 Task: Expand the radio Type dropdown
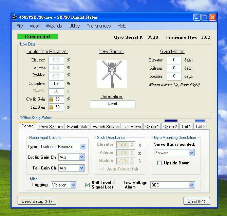(x=83, y=147)
